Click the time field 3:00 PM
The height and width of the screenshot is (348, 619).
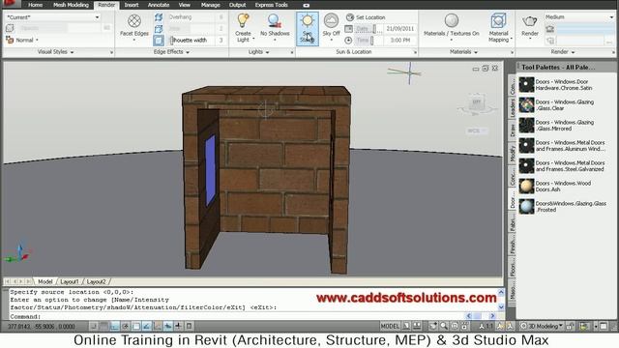tap(399, 41)
